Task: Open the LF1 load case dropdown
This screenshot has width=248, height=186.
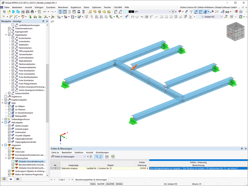Action: coord(170,12)
